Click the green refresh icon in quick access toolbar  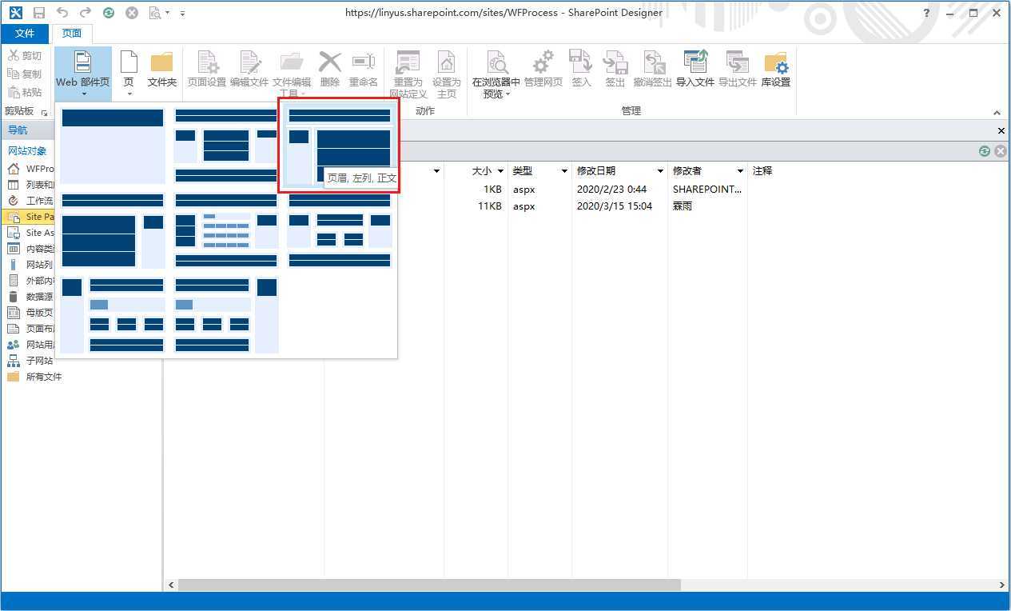pos(109,13)
